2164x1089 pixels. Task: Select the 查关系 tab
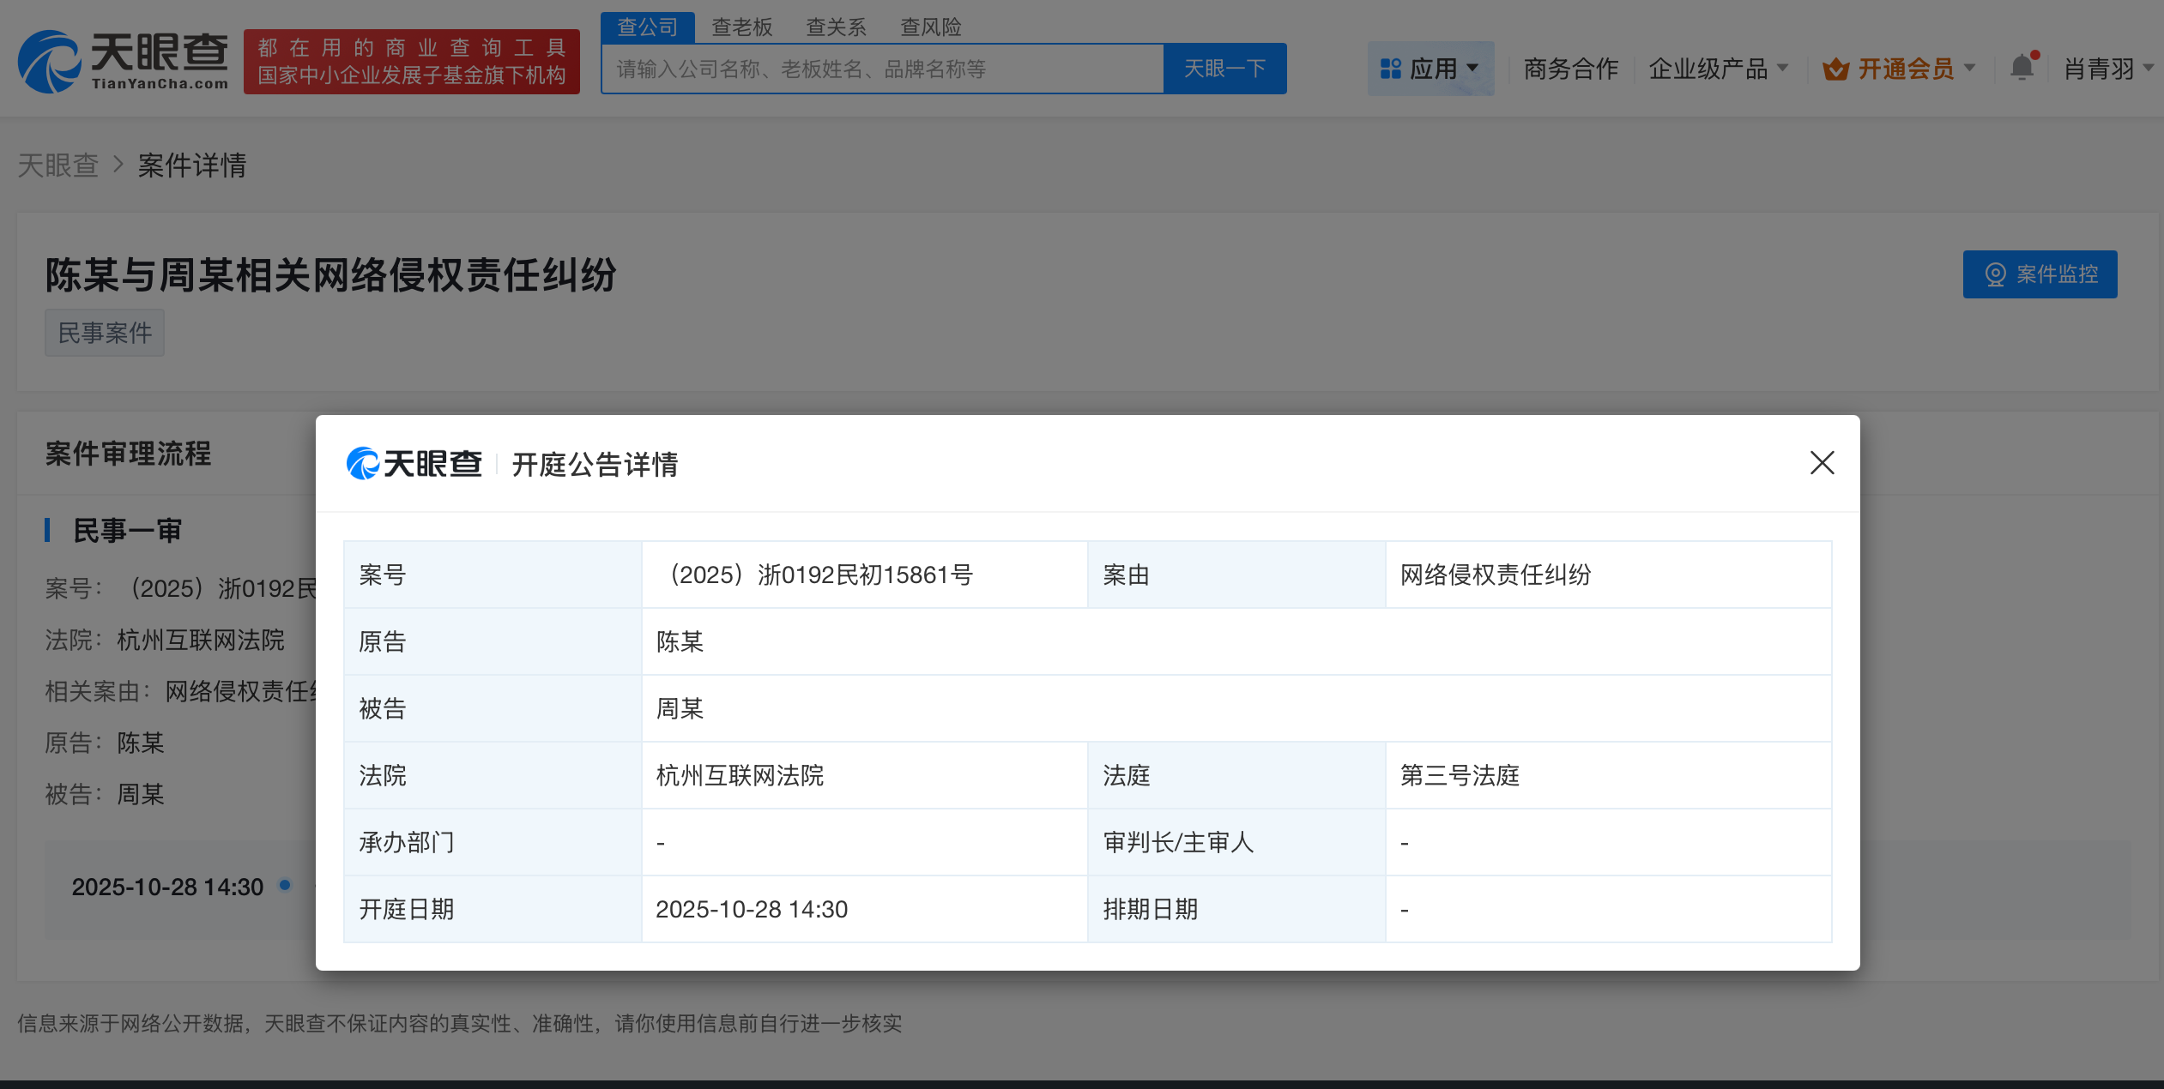[836, 27]
